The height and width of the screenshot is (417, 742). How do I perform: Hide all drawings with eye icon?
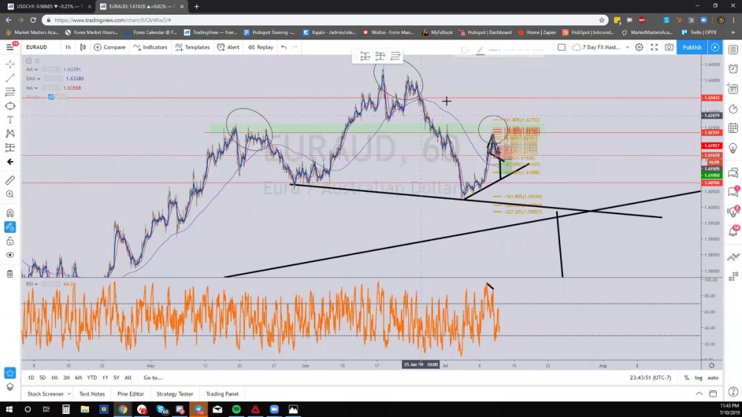10,255
